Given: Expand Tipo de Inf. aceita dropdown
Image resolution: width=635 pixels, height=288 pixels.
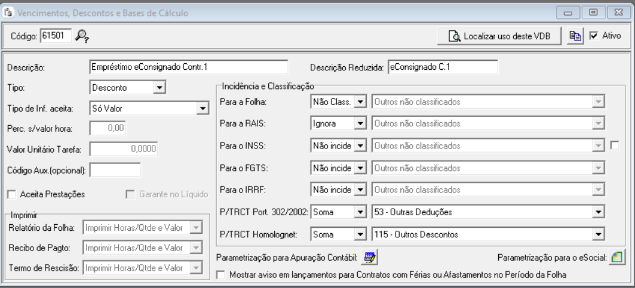Looking at the screenshot, I should [203, 108].
